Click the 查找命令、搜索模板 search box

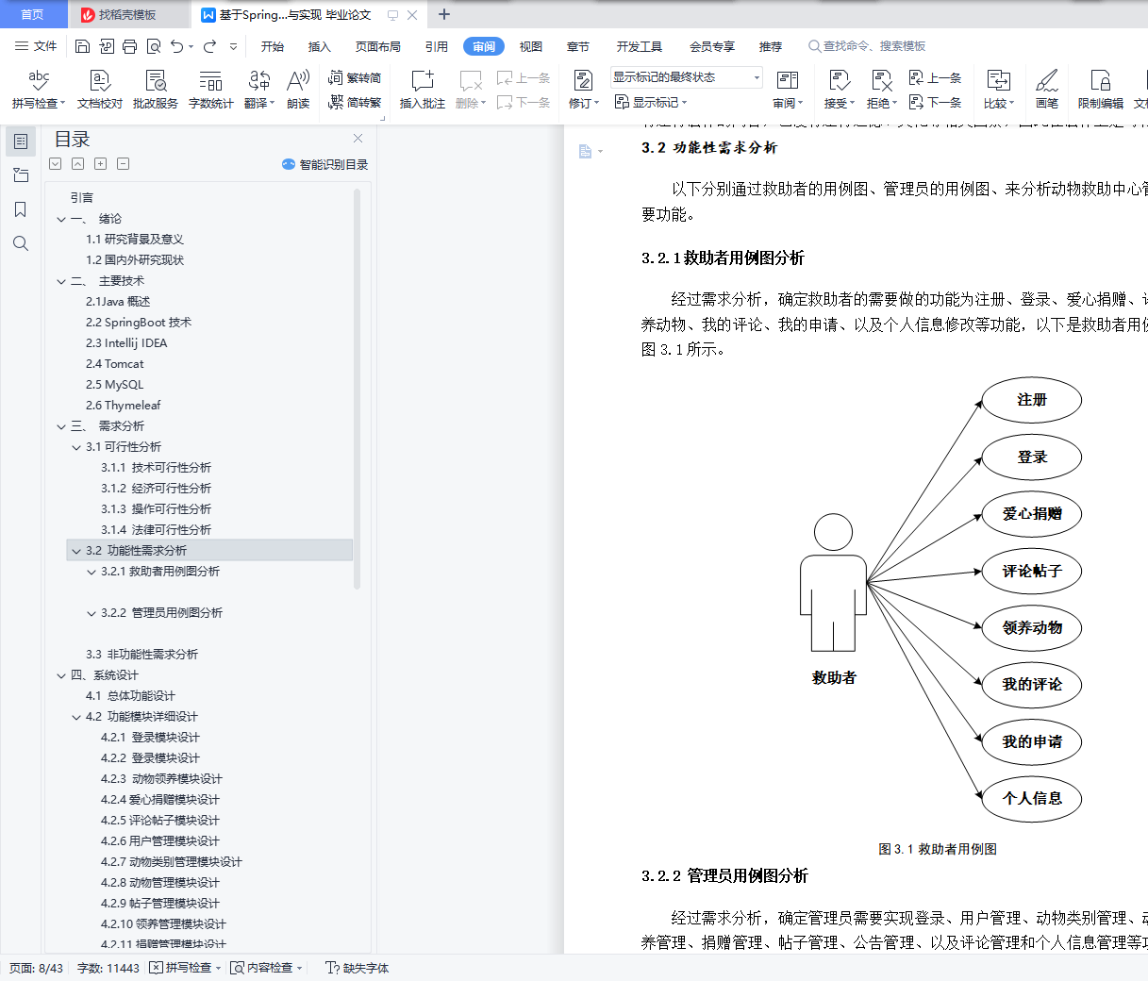tap(868, 46)
